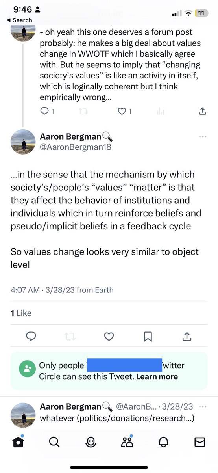Tap the Home tab icon
Viewport: 218px width, 473px height.
click(x=18, y=443)
